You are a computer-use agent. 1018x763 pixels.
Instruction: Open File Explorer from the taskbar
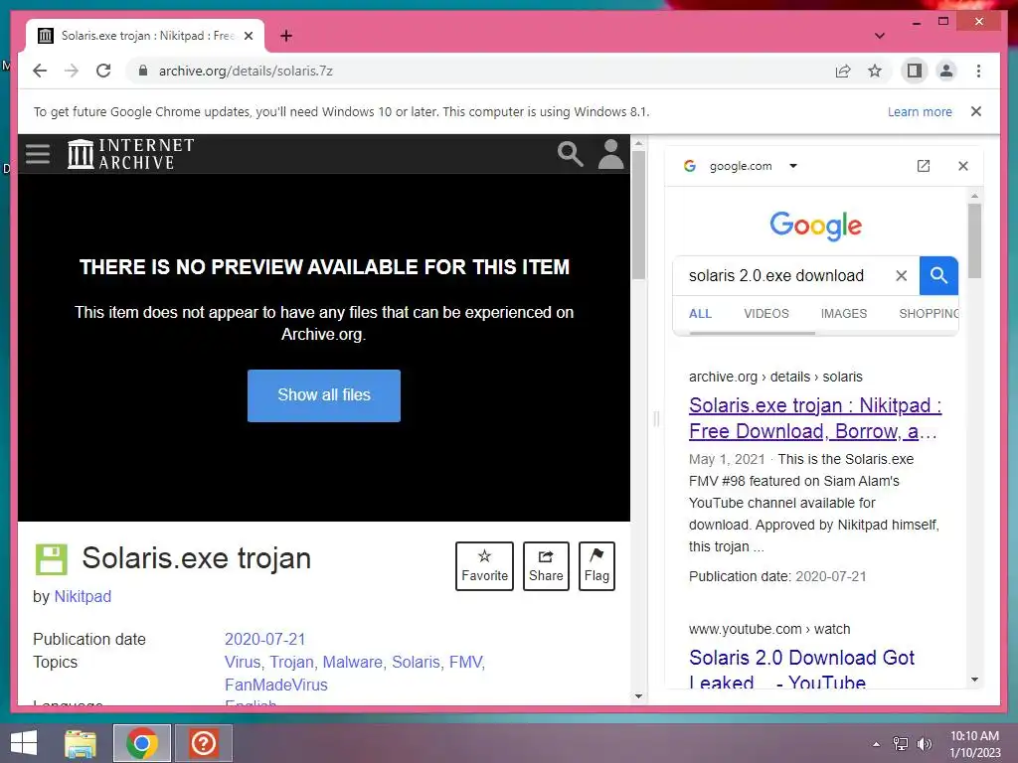coord(81,743)
